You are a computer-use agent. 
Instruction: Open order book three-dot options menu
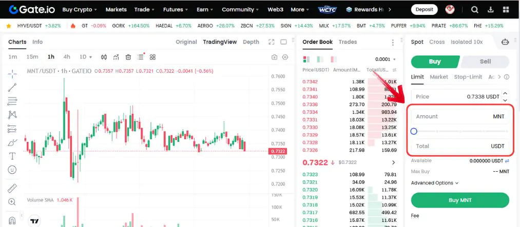(393, 43)
